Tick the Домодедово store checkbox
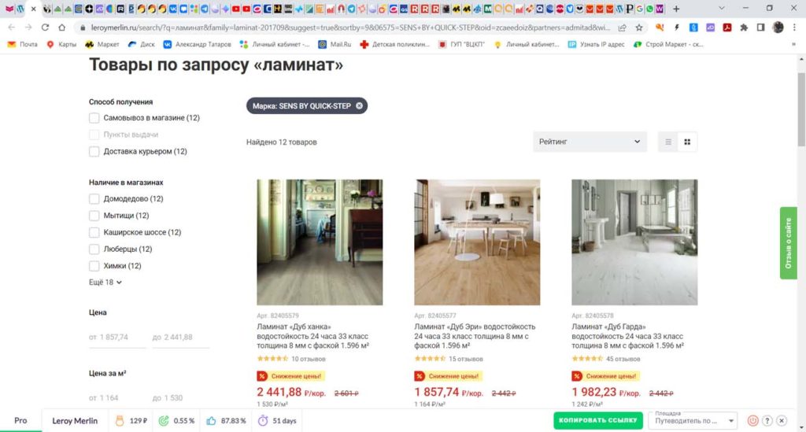Screen dimensions: 806x432 coord(94,199)
